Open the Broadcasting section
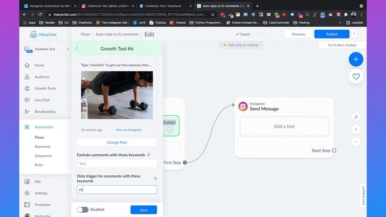 pyautogui.click(x=45, y=112)
